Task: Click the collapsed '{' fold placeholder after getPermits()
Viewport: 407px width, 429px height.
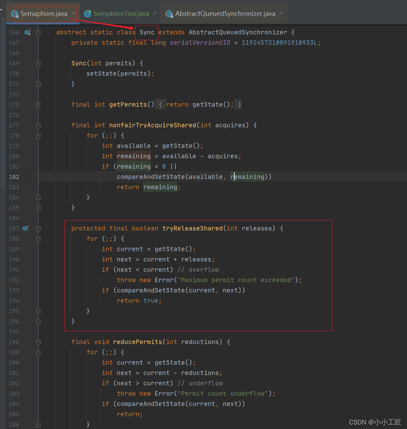Action: (x=160, y=105)
